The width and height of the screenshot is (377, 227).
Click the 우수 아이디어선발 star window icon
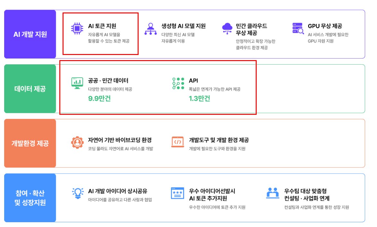[177, 193]
